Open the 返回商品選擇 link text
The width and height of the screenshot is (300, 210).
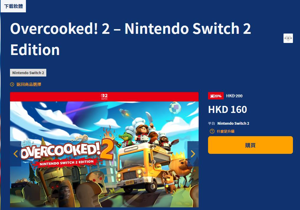point(29,84)
